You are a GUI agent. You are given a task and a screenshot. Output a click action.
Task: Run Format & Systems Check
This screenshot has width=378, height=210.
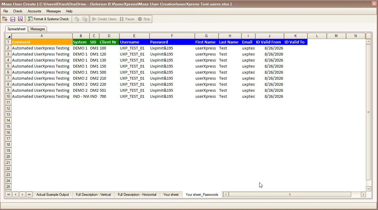(x=49, y=19)
